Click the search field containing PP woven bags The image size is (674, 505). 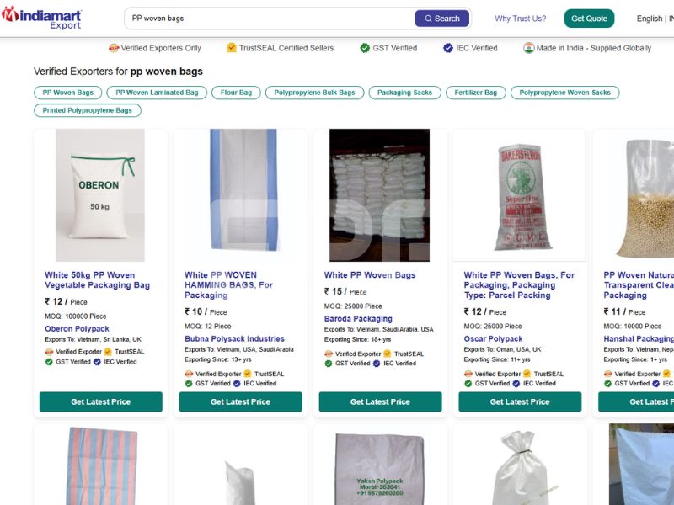[x=270, y=19]
